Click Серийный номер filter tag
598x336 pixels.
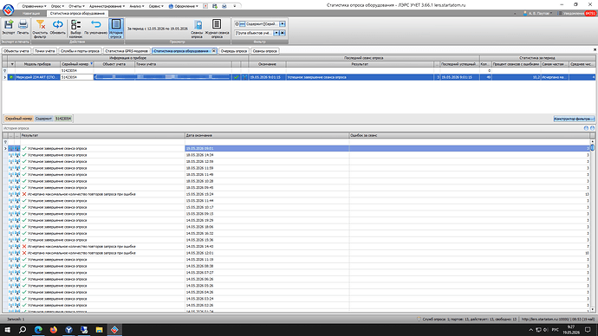point(19,119)
